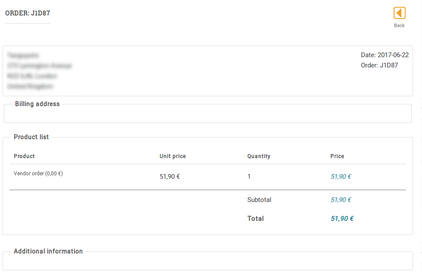Click the orange Back arrow icon
The width and height of the screenshot is (422, 278).
[x=399, y=13]
